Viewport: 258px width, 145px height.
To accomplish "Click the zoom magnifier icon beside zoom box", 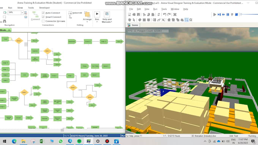I will 5,12.
